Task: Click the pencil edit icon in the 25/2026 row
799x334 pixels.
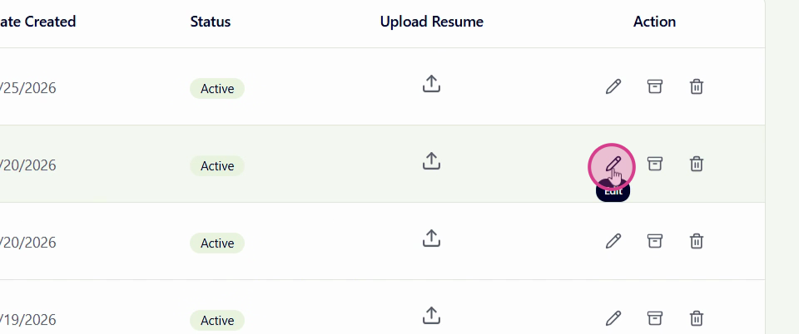Action: coord(613,86)
